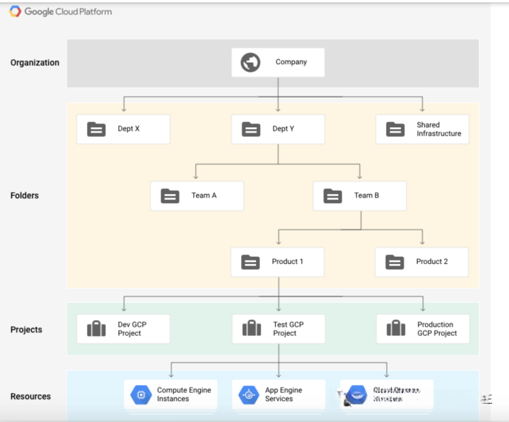This screenshot has height=422, width=509.
Task: Select the Team B label
Action: coord(366,195)
